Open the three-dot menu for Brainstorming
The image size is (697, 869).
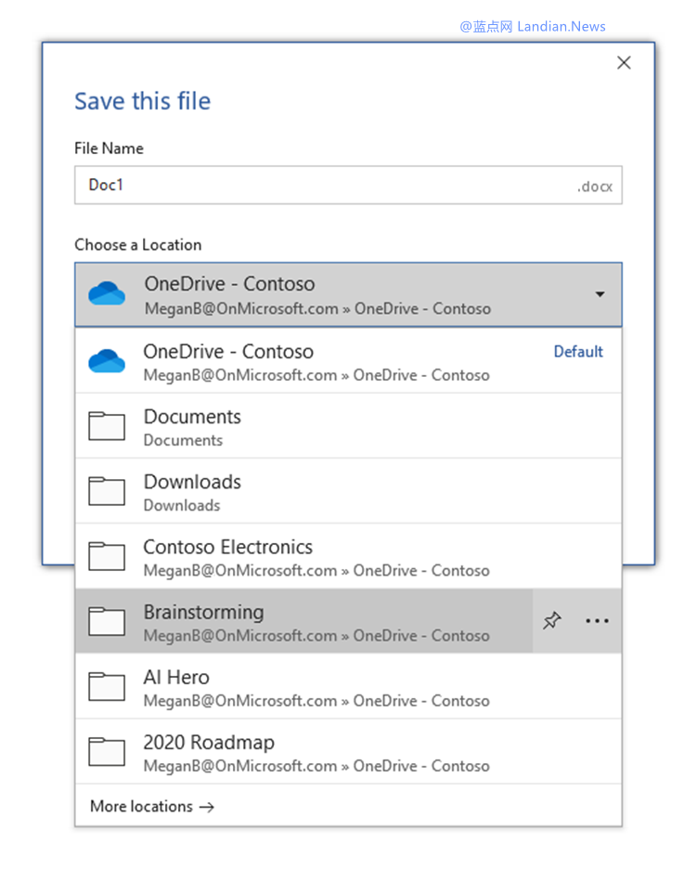point(597,621)
